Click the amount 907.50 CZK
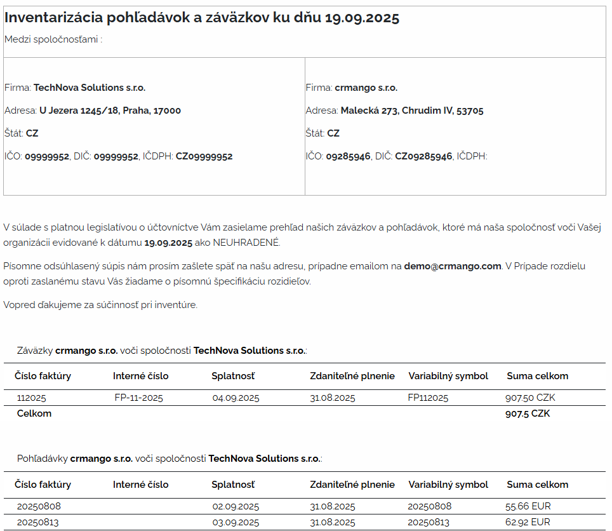612x531 pixels. (530, 398)
